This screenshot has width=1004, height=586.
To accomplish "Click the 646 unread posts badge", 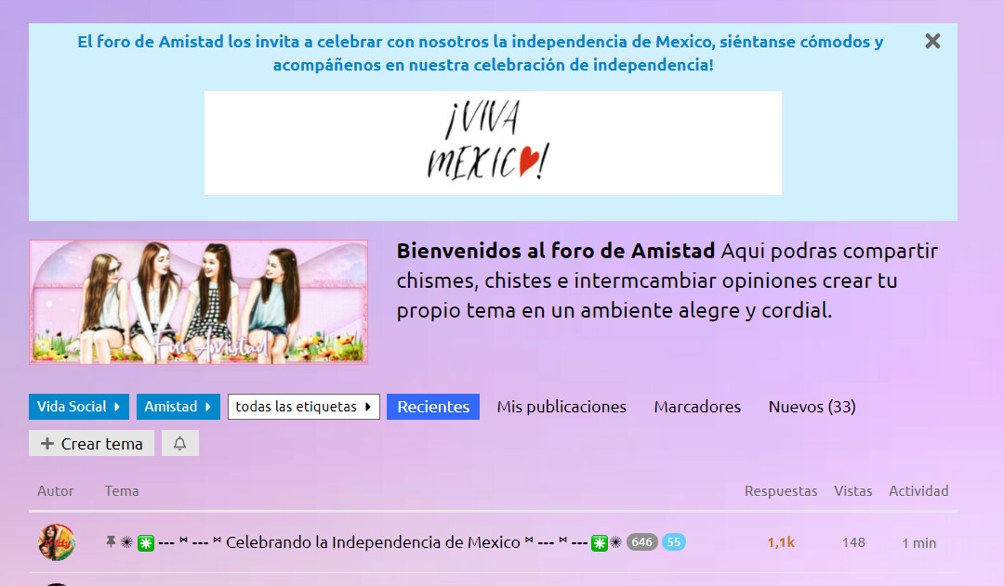I will point(641,541).
